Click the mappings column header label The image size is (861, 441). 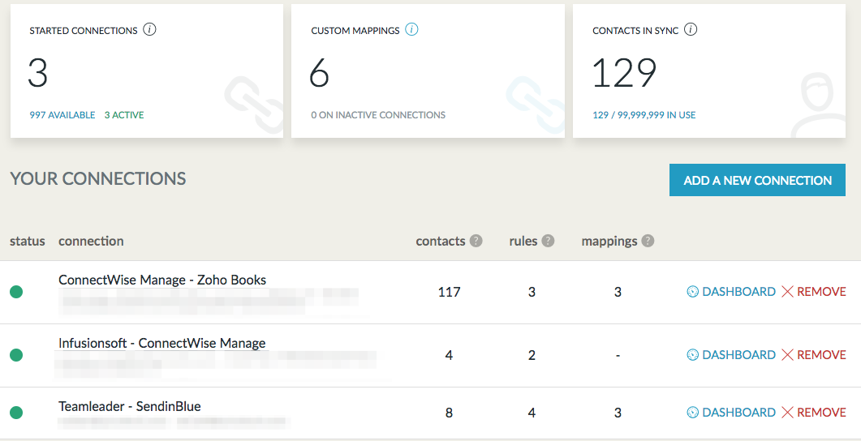pyautogui.click(x=609, y=242)
